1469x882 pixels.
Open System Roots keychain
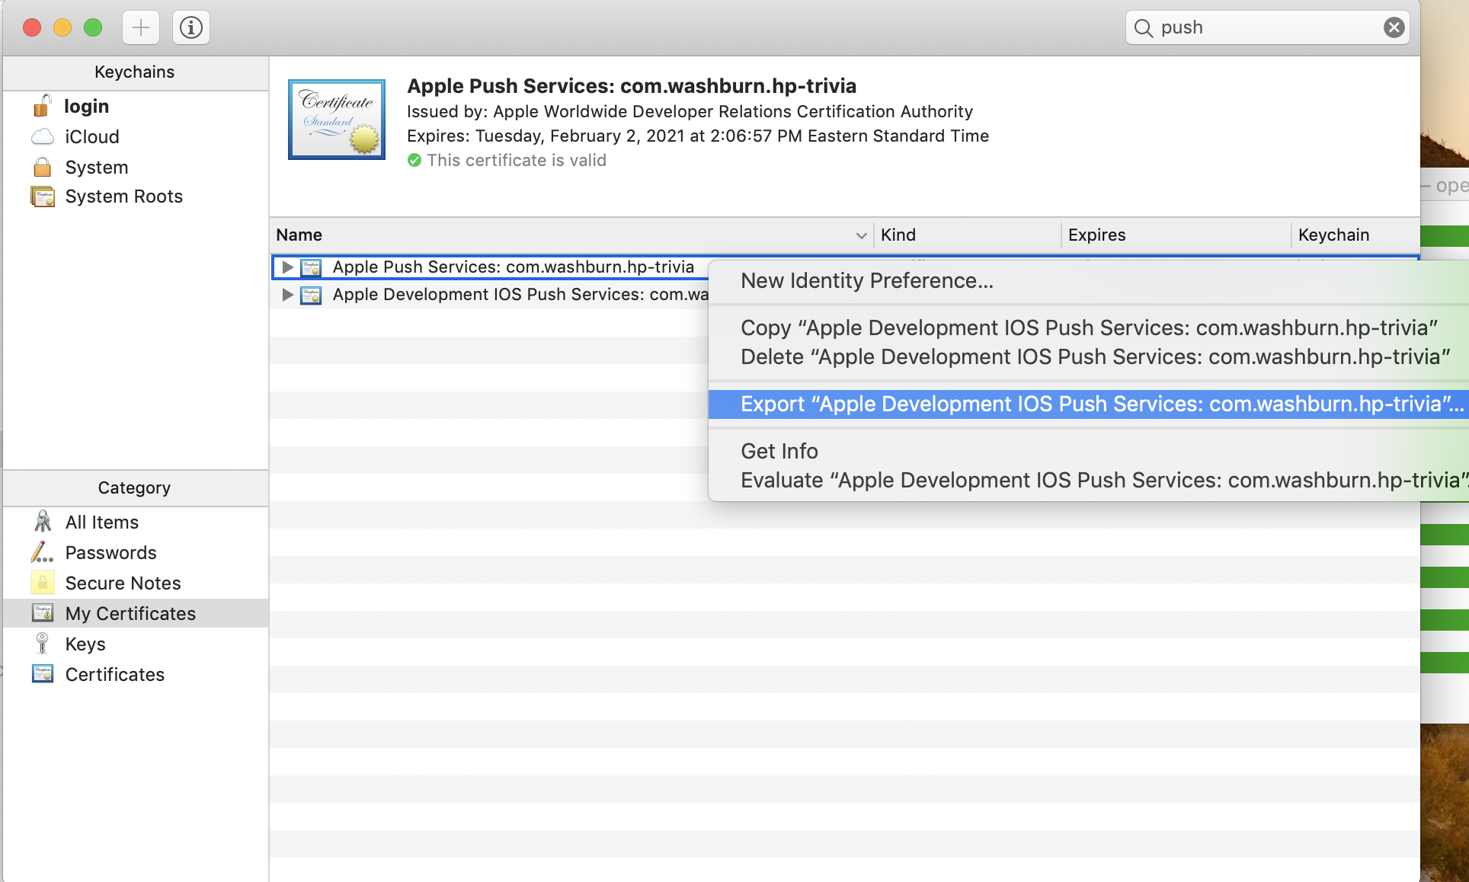124,197
